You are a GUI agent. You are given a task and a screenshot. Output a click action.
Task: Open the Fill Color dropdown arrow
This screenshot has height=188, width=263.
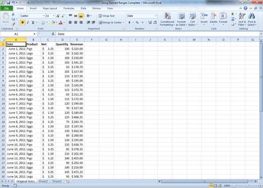point(57,22)
